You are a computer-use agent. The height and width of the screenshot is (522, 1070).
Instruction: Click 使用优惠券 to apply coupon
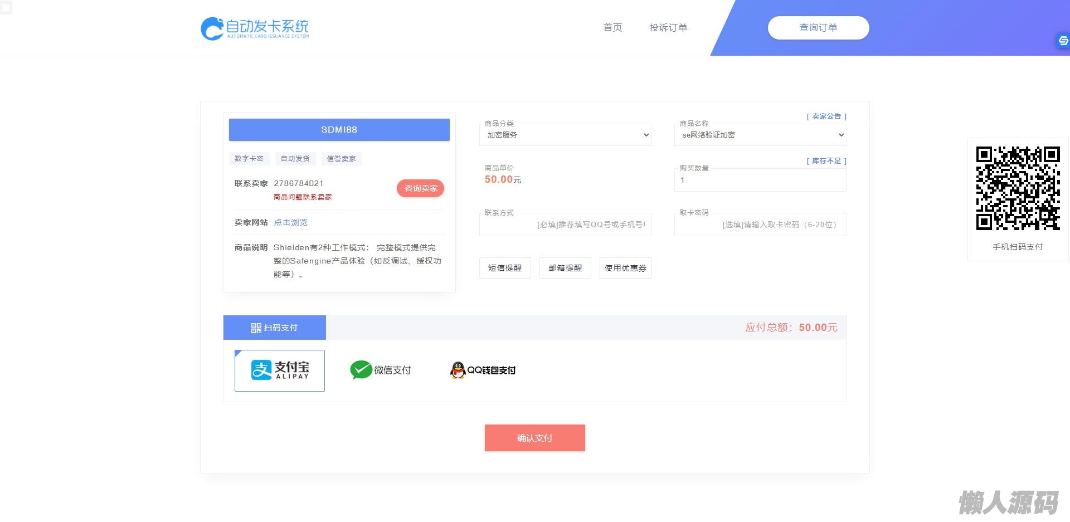(625, 268)
